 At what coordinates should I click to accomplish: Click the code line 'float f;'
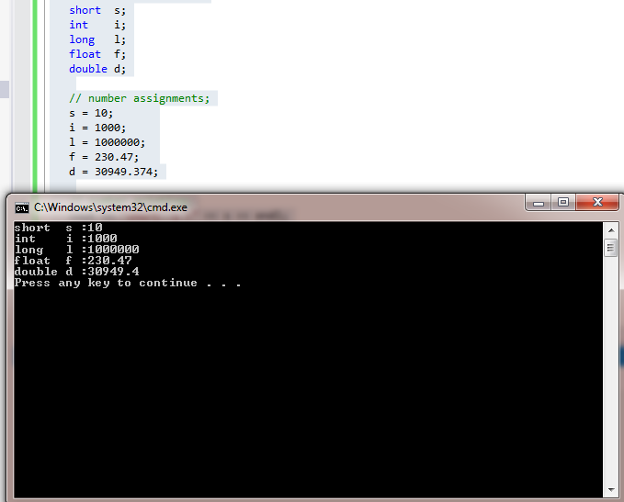[97, 54]
